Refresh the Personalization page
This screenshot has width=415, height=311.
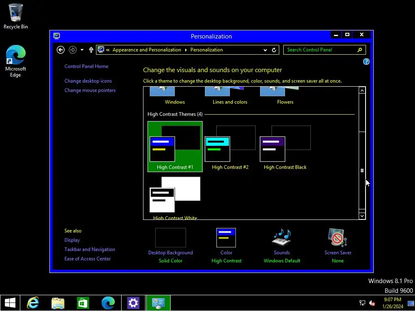(274, 50)
